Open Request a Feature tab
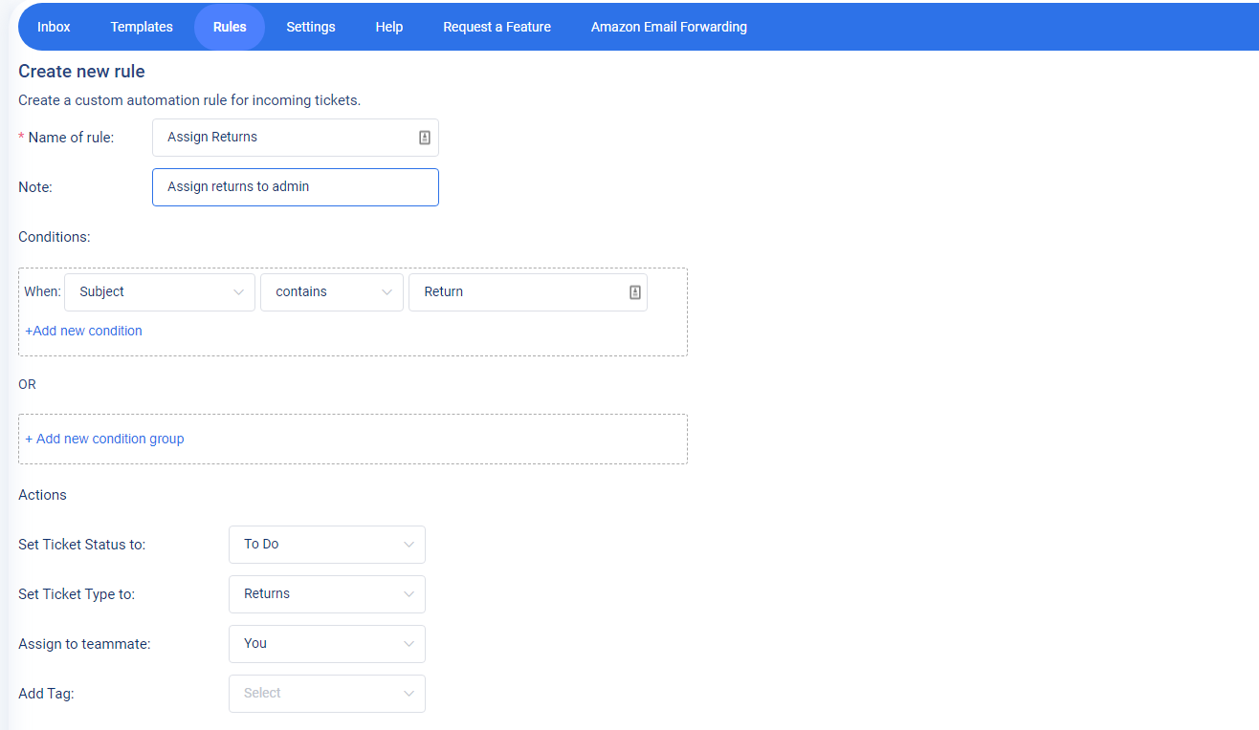The image size is (1259, 730). click(x=497, y=27)
